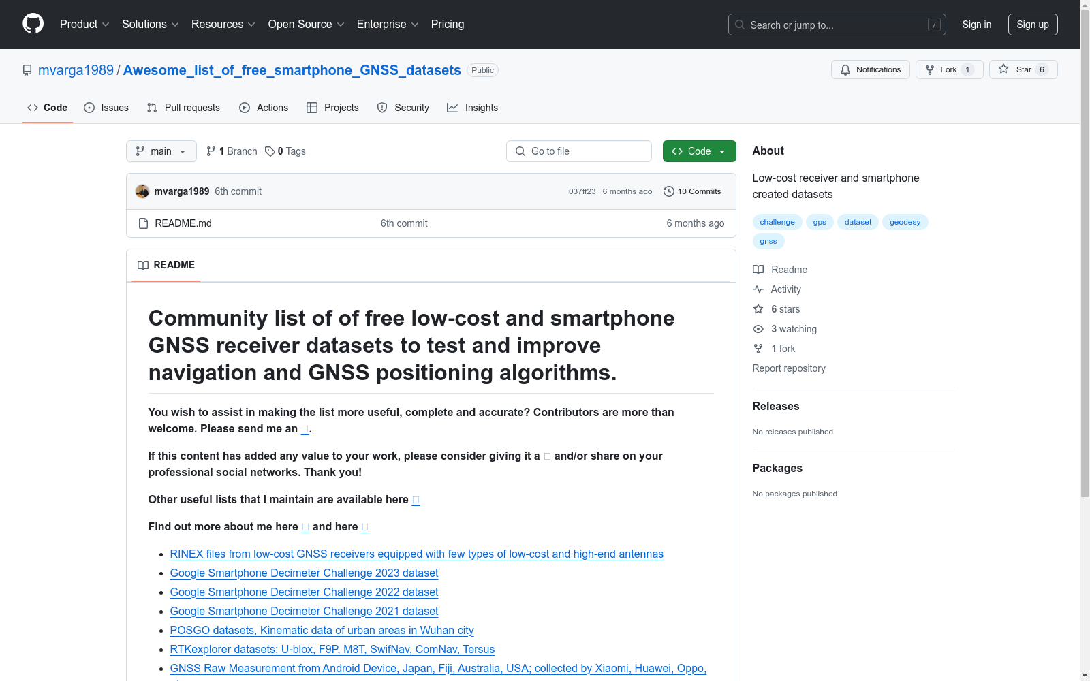Go to the Insights tab
This screenshot has height=681, width=1090.
473,108
